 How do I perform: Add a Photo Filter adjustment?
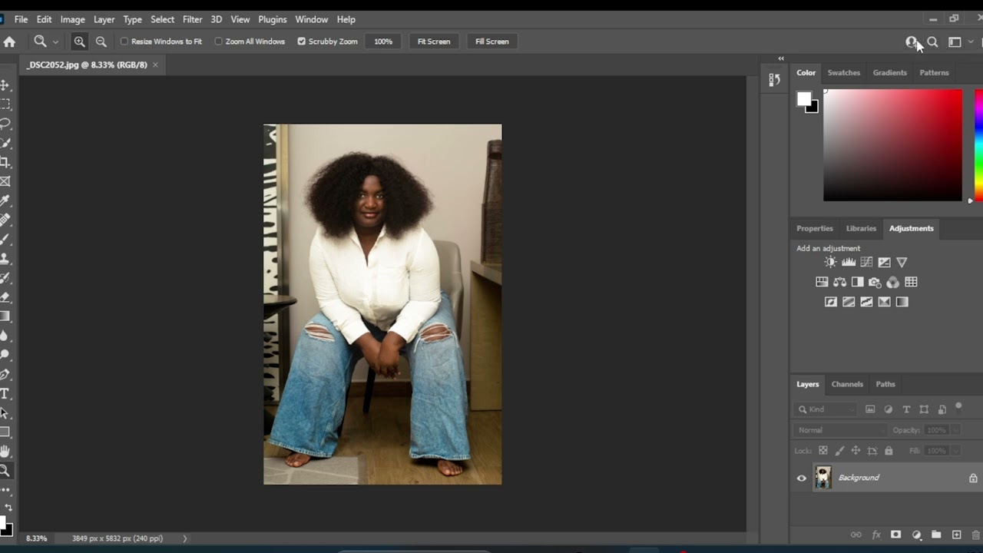875,282
